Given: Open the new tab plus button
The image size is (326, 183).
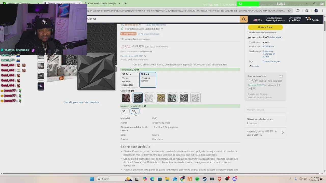Looking at the screenshot, I should (x=126, y=3).
